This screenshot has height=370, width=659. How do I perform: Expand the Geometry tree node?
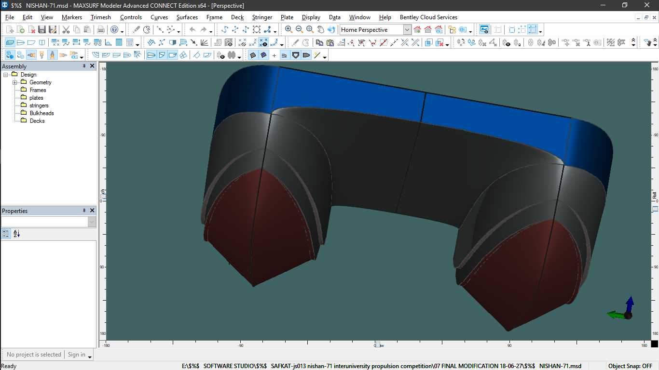[x=15, y=82]
